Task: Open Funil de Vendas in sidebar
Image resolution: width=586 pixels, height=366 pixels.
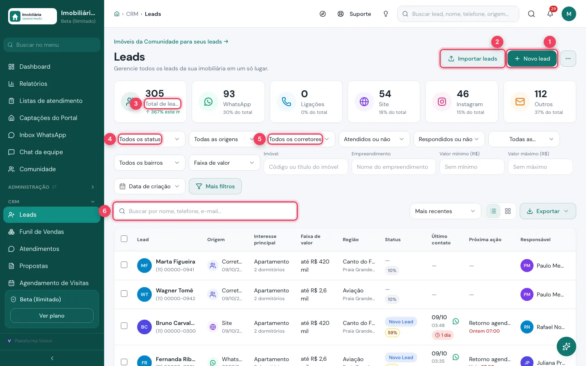Action: [52, 232]
